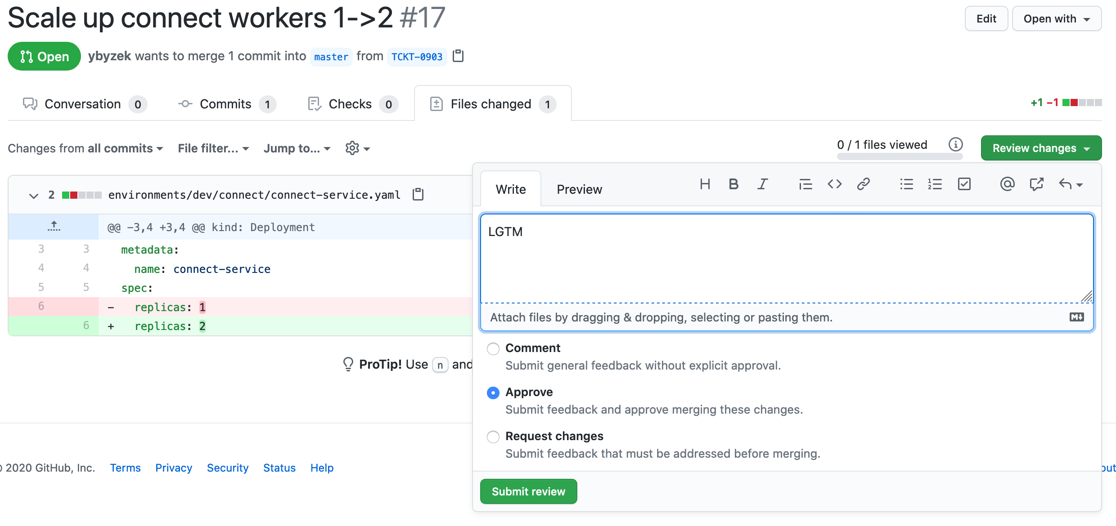Viewport: 1116px width, 526px height.
Task: Click the Markdown supported icon
Action: click(x=1076, y=317)
